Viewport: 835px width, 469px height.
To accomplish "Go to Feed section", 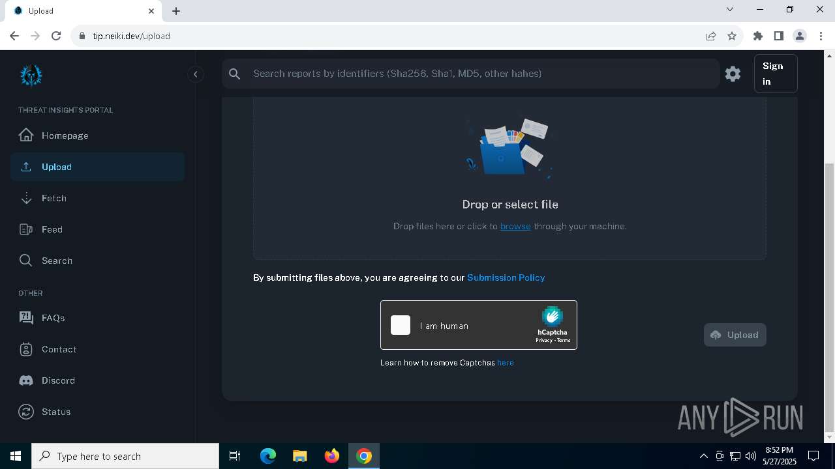I will pos(97,229).
